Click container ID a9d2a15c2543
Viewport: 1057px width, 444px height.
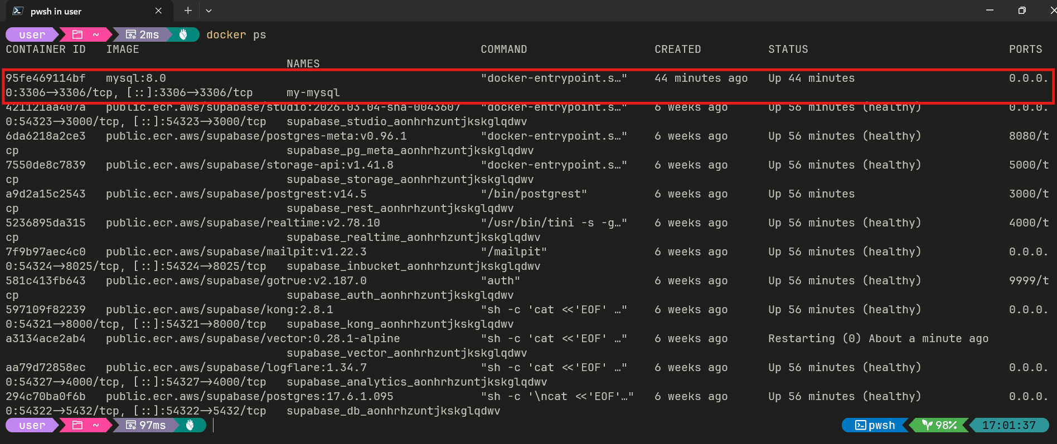(46, 194)
